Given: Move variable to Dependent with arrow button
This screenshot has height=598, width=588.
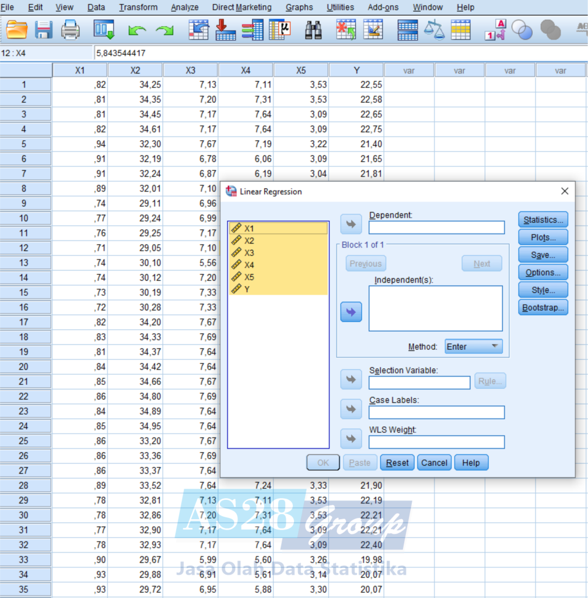Looking at the screenshot, I should tap(351, 224).
